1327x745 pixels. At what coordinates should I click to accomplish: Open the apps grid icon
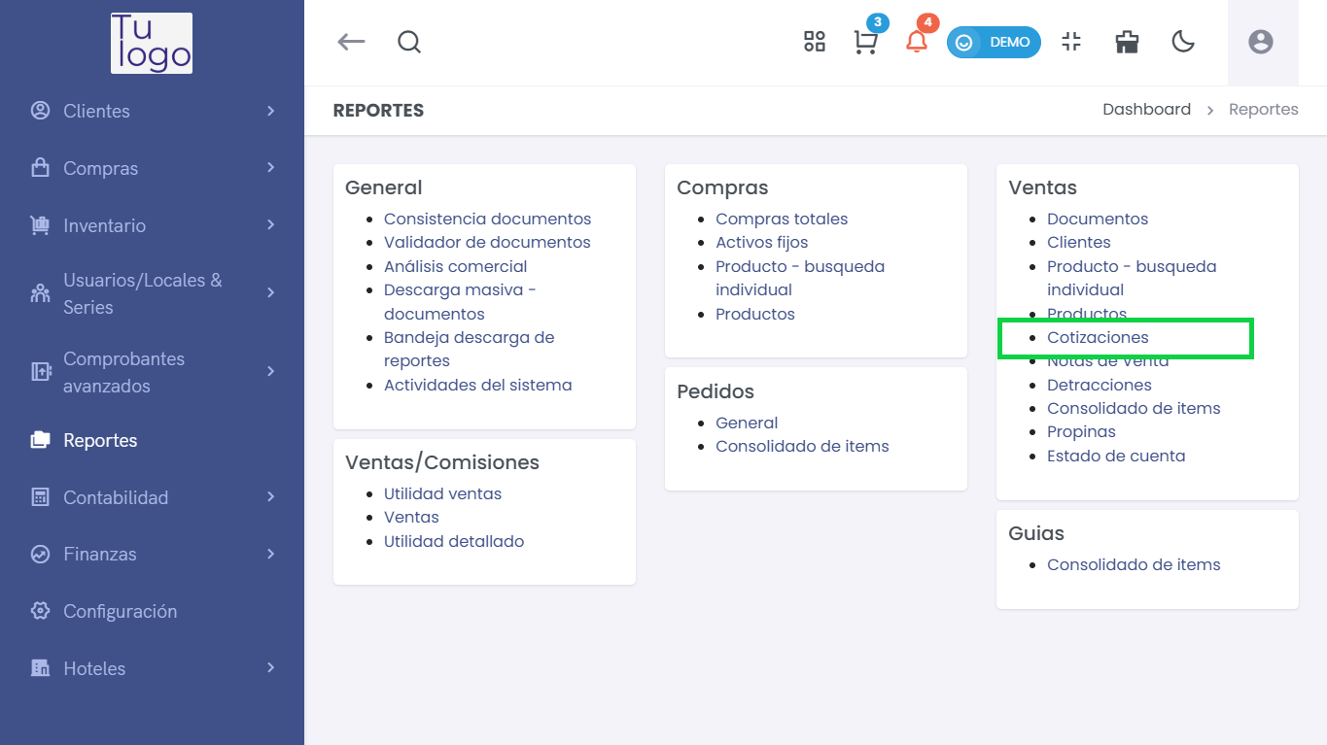pos(815,42)
